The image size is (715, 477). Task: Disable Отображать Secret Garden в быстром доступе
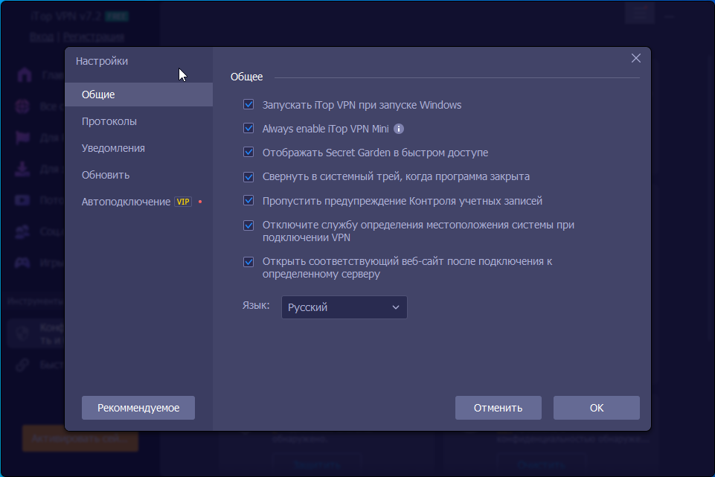[x=249, y=153]
